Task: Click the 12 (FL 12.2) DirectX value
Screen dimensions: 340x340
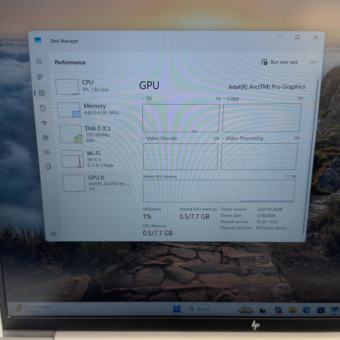Action: tap(267, 222)
